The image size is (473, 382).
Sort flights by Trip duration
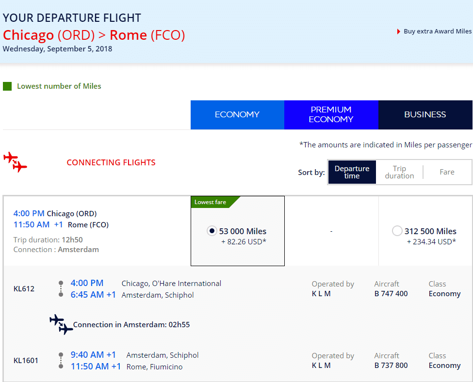[399, 172]
